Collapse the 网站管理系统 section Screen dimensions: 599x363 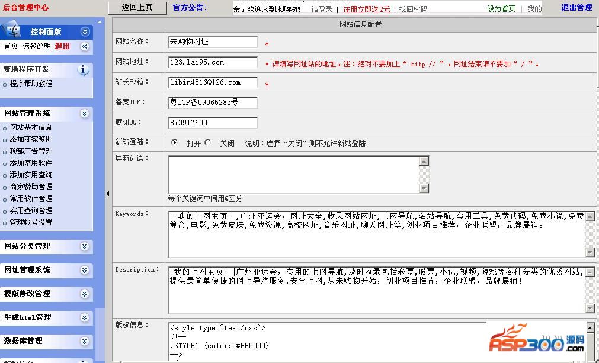point(85,113)
